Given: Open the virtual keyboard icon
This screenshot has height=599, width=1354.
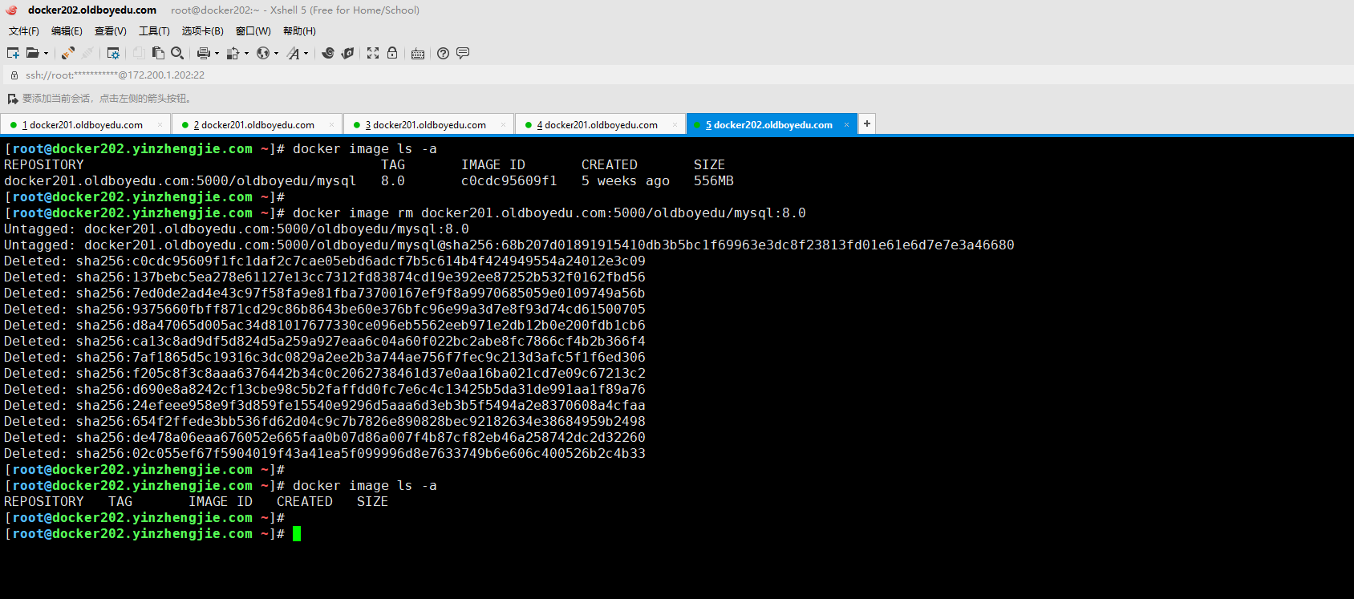Looking at the screenshot, I should pos(418,54).
